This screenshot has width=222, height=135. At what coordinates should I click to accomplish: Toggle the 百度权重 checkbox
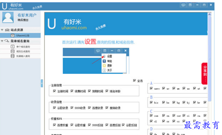click(54, 125)
